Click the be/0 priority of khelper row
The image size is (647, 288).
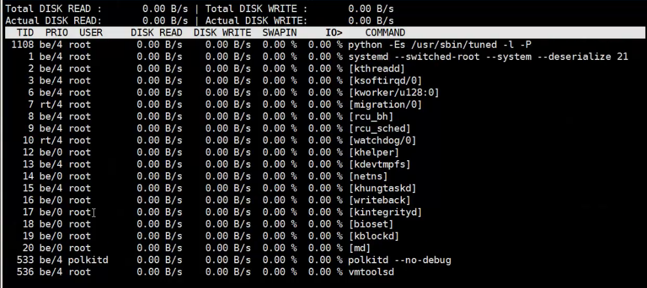(x=51, y=152)
